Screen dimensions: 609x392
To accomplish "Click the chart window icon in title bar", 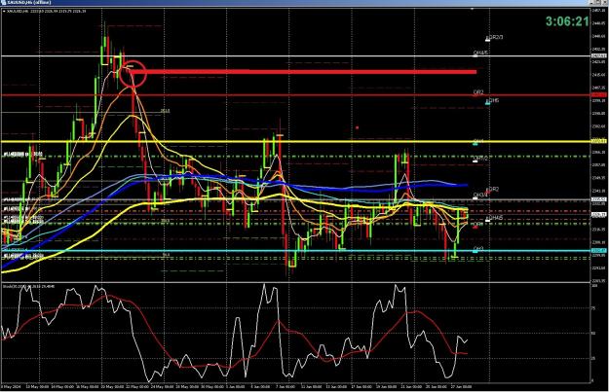I will 3,2.
